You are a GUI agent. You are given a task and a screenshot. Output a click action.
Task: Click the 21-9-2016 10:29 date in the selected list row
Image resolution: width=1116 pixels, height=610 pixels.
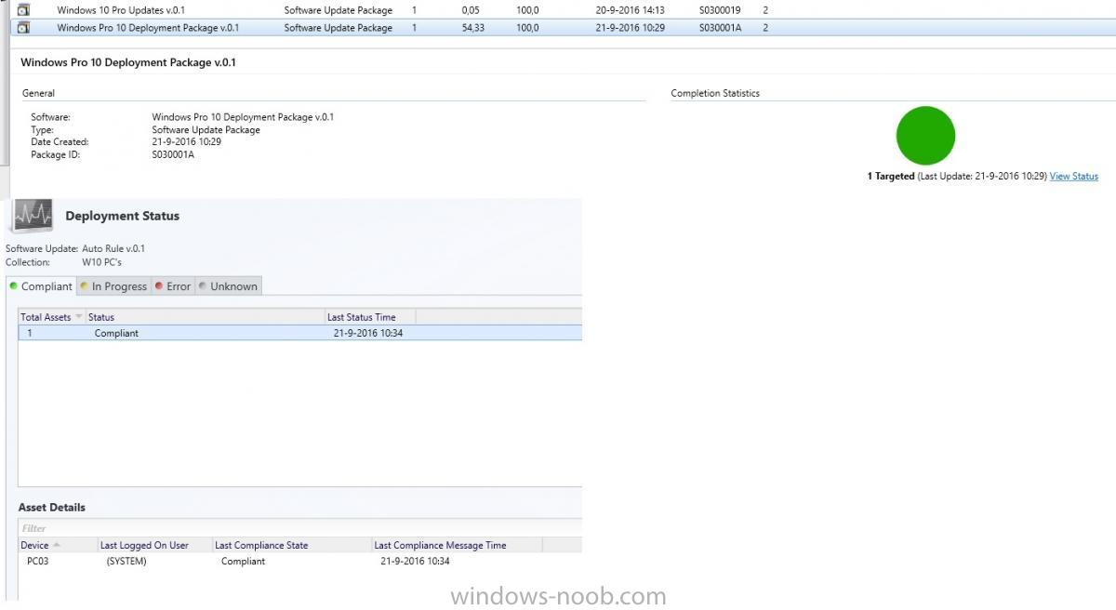point(631,28)
